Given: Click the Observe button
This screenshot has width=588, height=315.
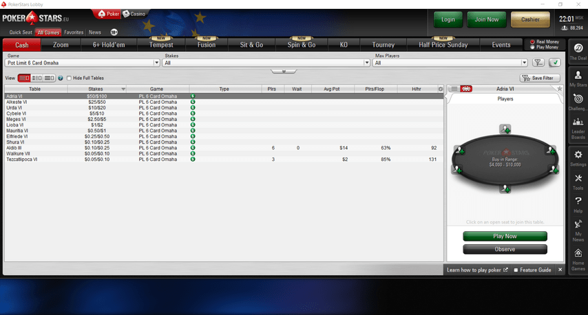Looking at the screenshot, I should [505, 249].
